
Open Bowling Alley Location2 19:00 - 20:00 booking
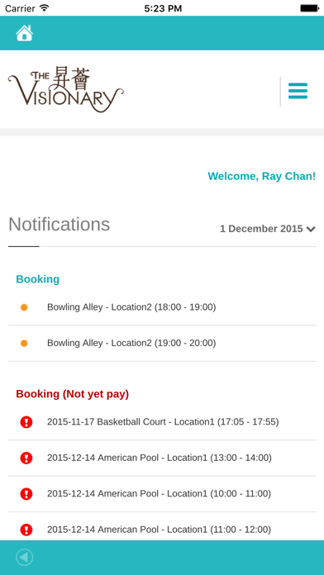click(162, 343)
